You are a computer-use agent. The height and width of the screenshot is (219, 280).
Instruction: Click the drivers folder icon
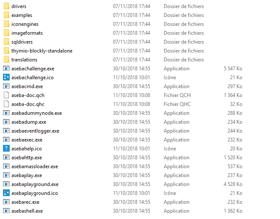point(6,6)
